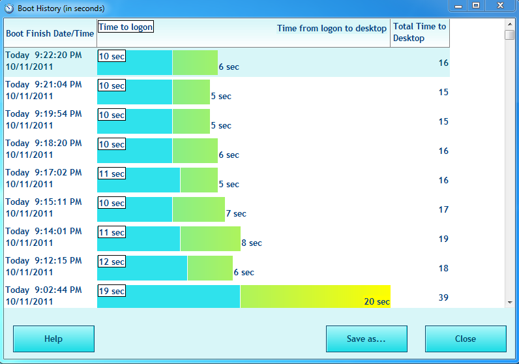Screen dimensions: 519x364
Task: Click the vertical scrollbar thumb
Action: click(510, 35)
